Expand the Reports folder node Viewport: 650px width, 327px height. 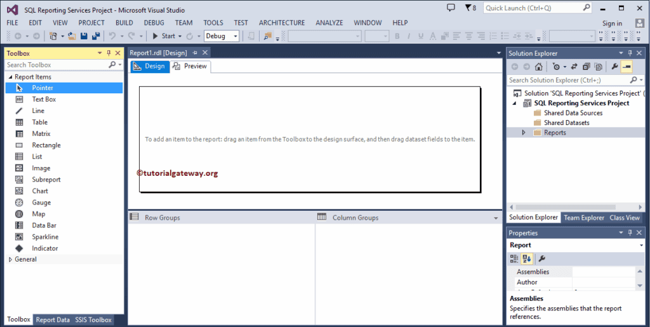click(x=524, y=133)
